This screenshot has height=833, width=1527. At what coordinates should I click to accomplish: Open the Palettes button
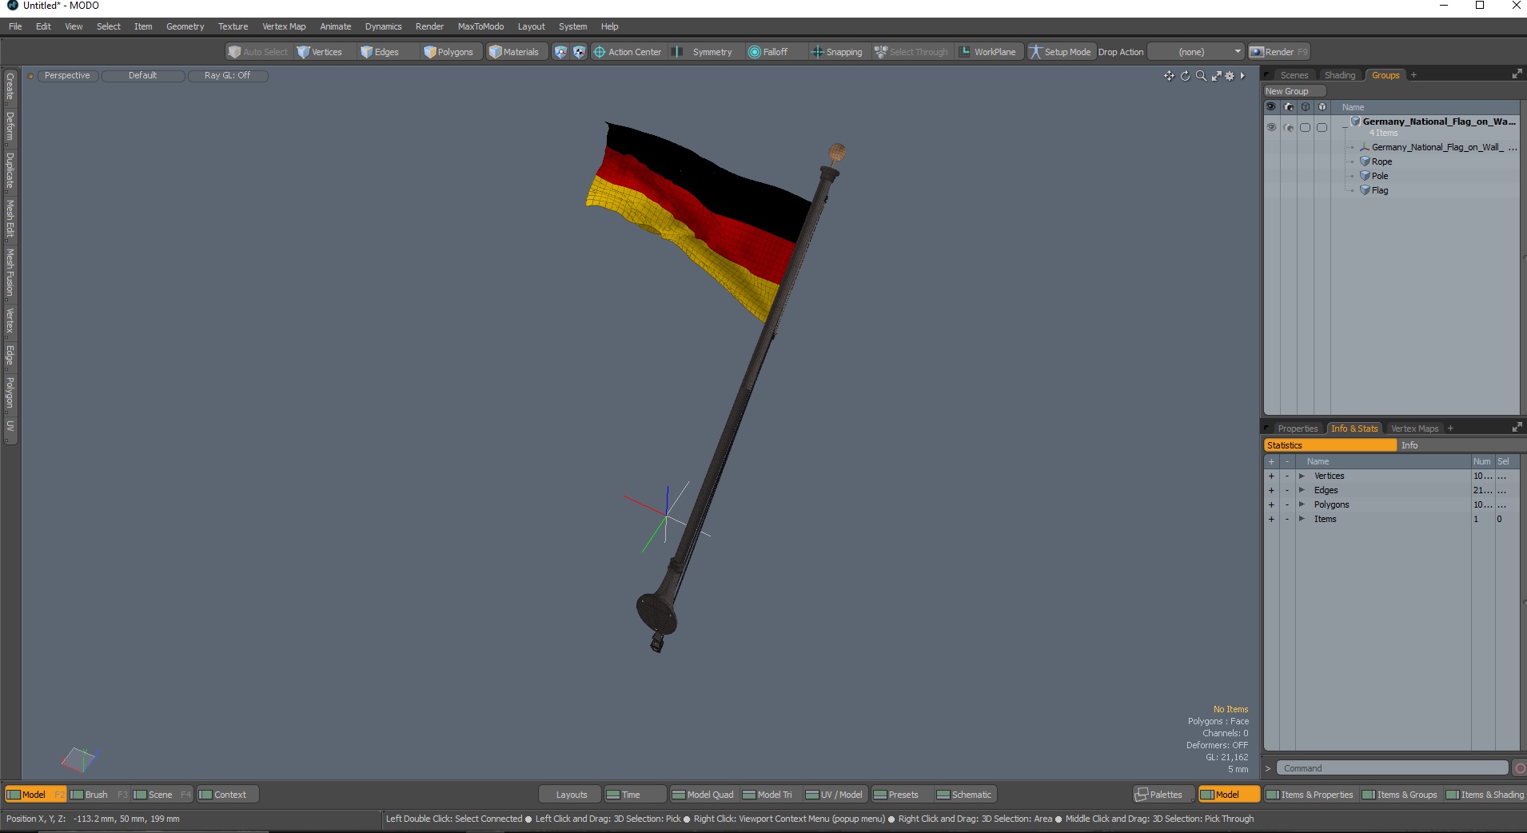[x=1163, y=795]
